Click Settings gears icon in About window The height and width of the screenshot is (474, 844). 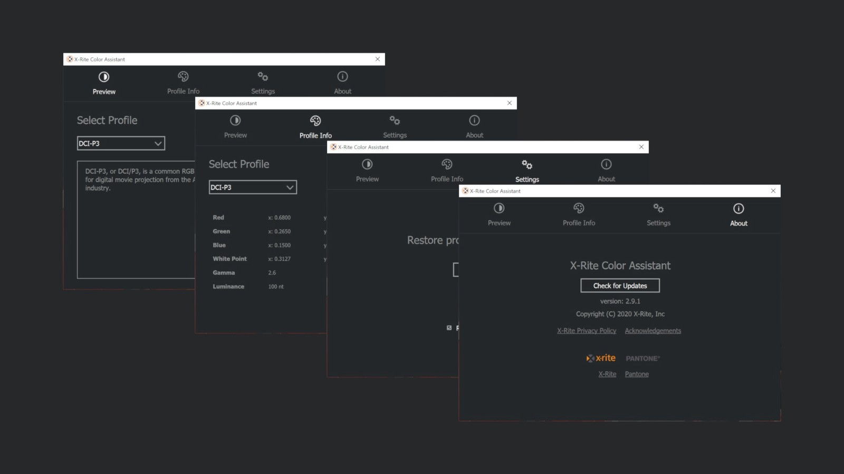coord(658,208)
